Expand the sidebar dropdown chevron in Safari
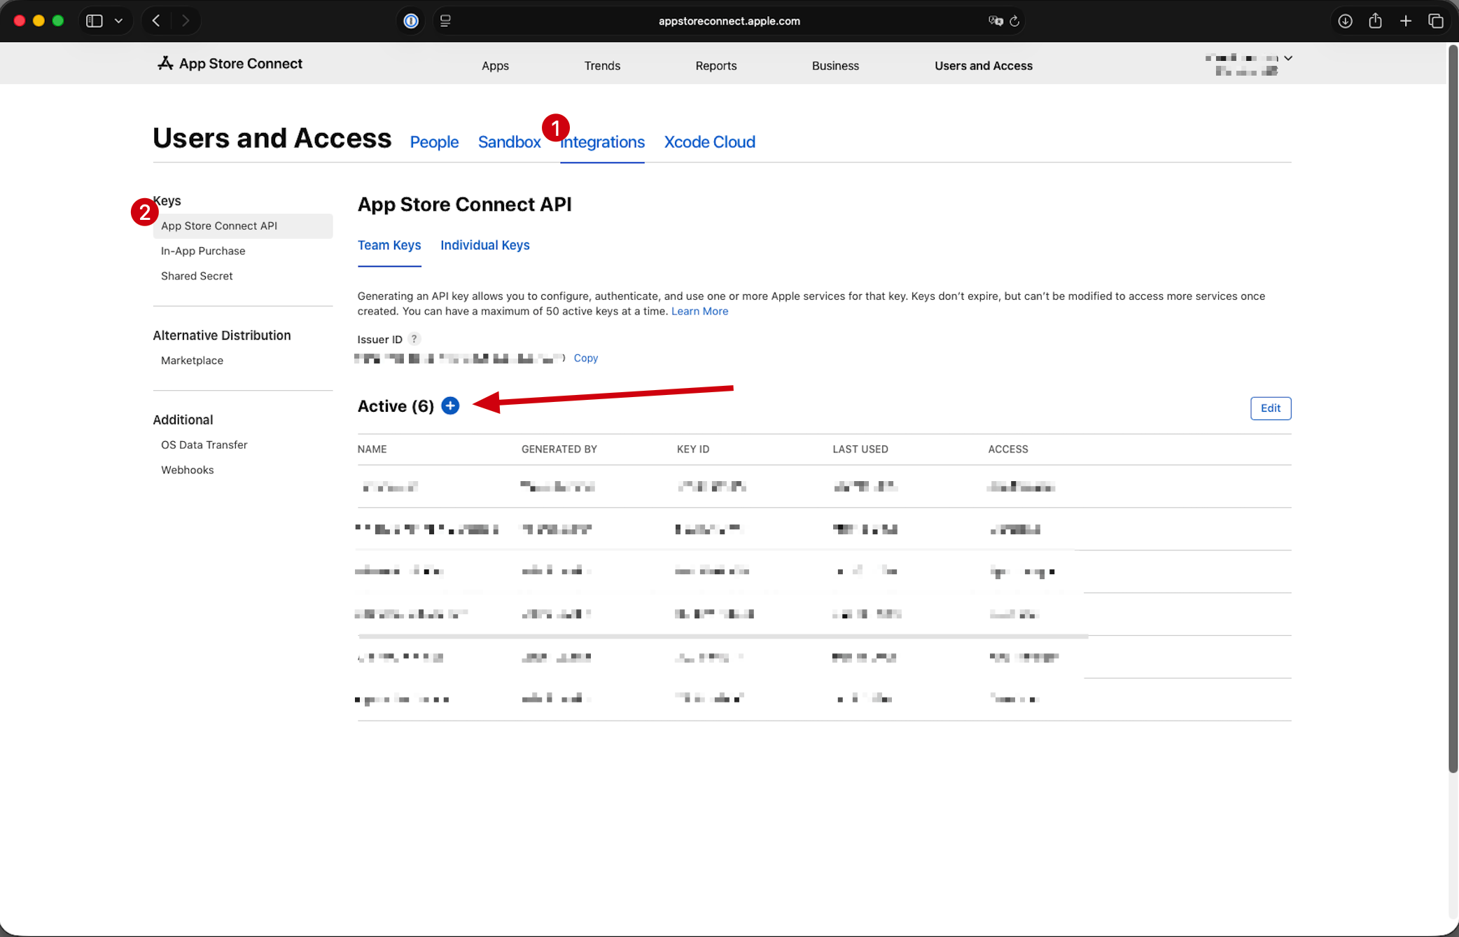This screenshot has height=937, width=1459. [x=118, y=21]
